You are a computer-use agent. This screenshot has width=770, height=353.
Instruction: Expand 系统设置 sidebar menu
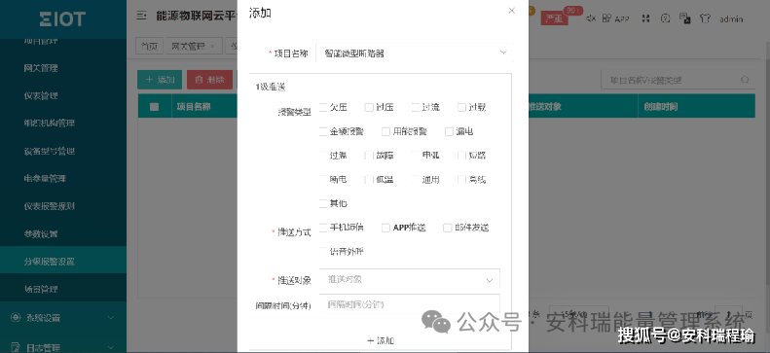pyautogui.click(x=63, y=317)
